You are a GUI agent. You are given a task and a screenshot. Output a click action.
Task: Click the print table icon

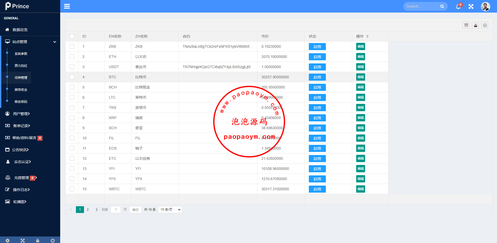coord(485,25)
